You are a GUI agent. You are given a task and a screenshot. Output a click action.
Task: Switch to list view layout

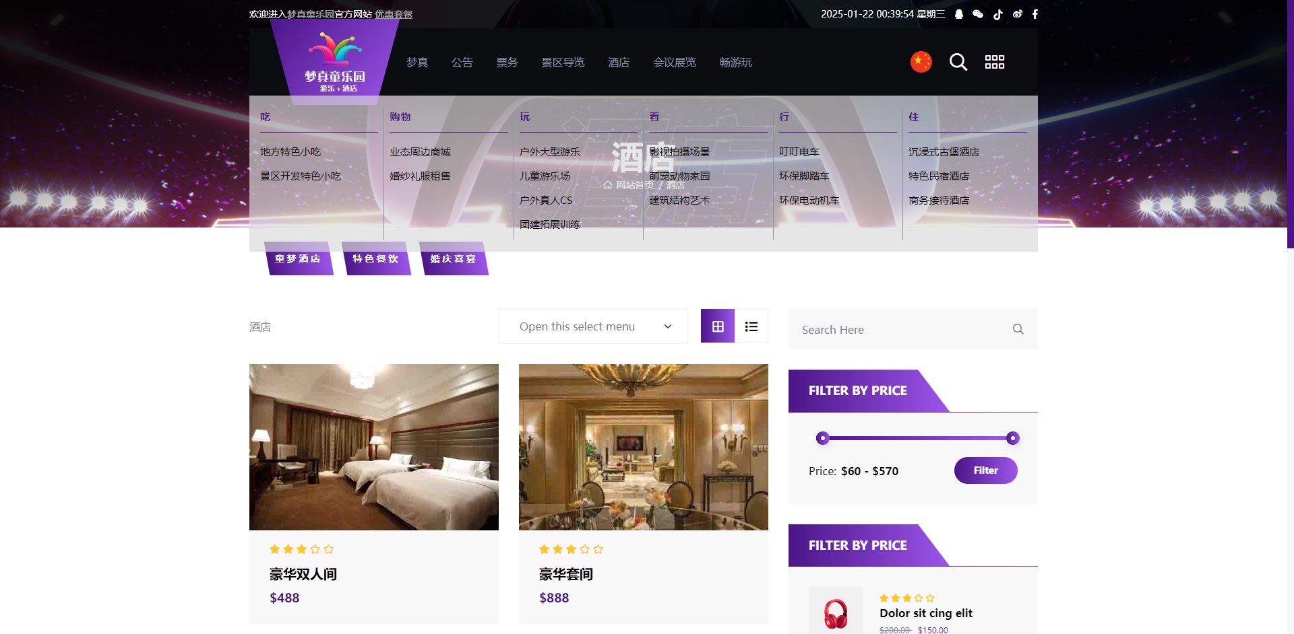(x=751, y=326)
